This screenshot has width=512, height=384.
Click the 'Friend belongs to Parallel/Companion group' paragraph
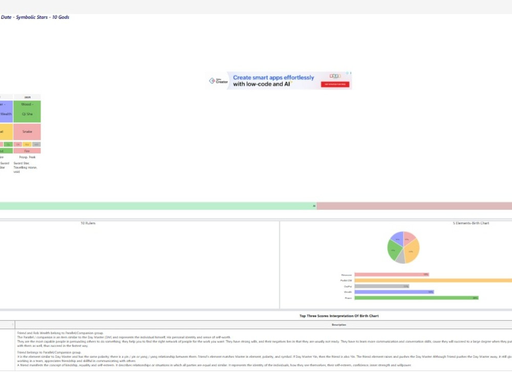click(x=264, y=359)
